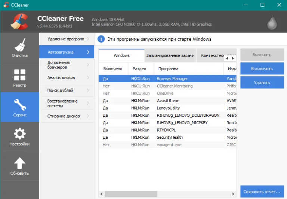This screenshot has width=287, height=199.
Task: Select the RTHDVCPL entry
Action: coord(167,130)
